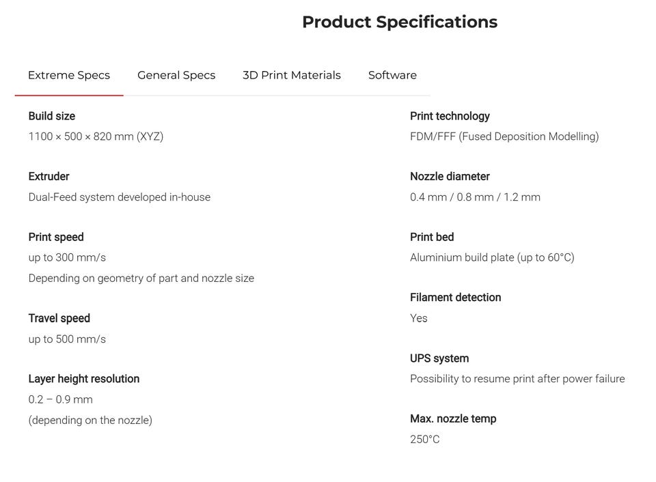Click the Travel speed label
Image resolution: width=656 pixels, height=482 pixels.
pyautogui.click(x=59, y=318)
